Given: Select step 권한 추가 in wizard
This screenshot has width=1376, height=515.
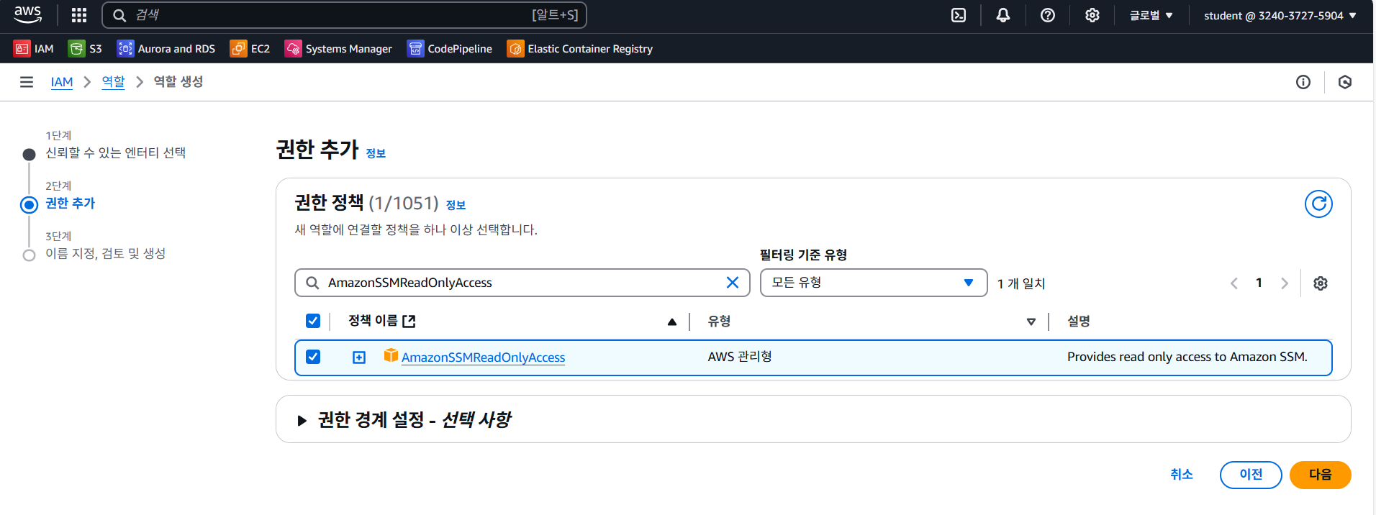Looking at the screenshot, I should coord(70,203).
